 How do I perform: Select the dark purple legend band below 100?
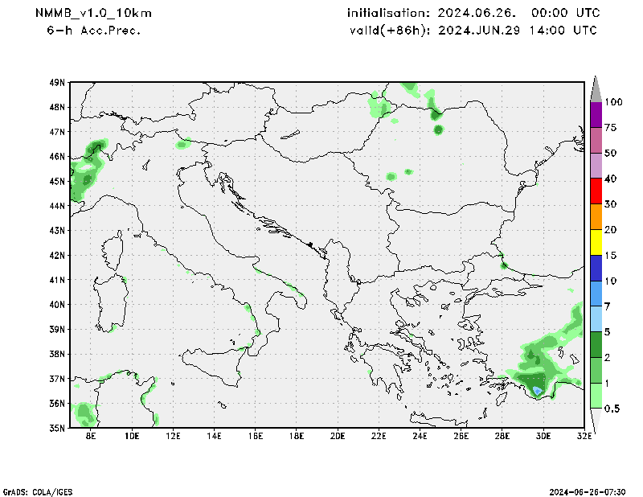[x=596, y=115]
